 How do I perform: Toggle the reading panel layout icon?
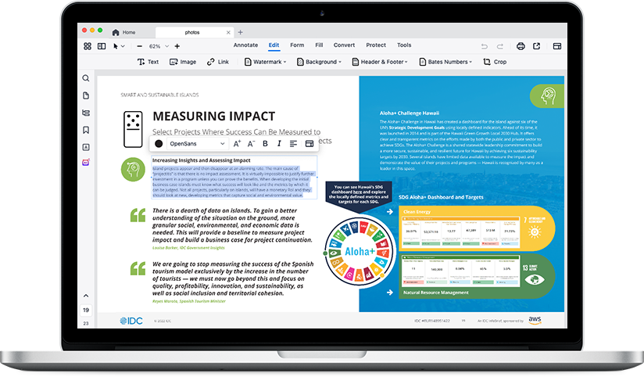tap(102, 46)
